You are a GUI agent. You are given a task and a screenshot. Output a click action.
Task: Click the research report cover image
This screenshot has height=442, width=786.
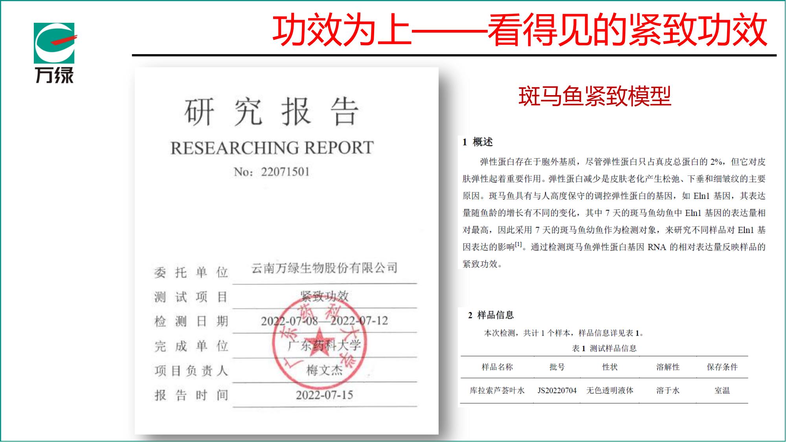point(286,251)
